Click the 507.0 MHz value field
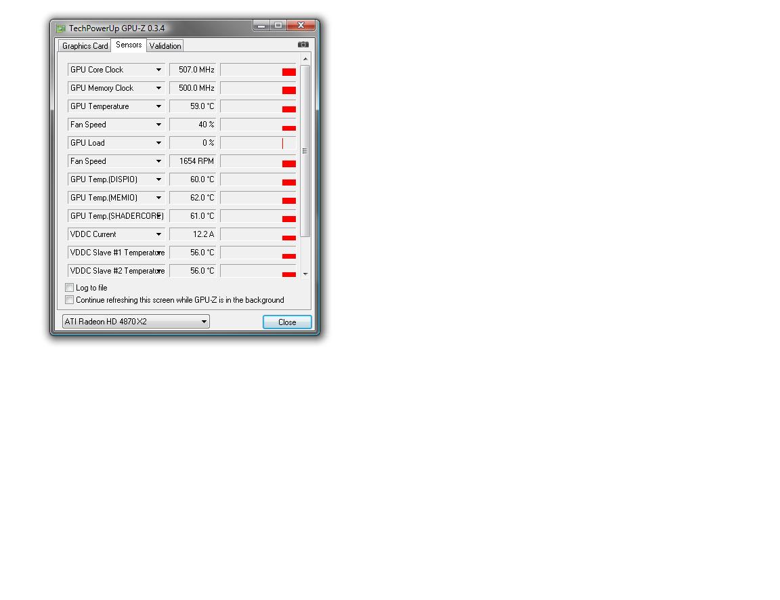 192,70
